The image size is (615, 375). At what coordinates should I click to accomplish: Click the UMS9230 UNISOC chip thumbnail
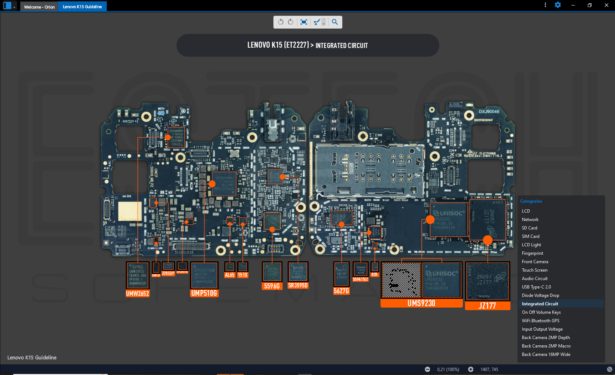[x=442, y=280]
